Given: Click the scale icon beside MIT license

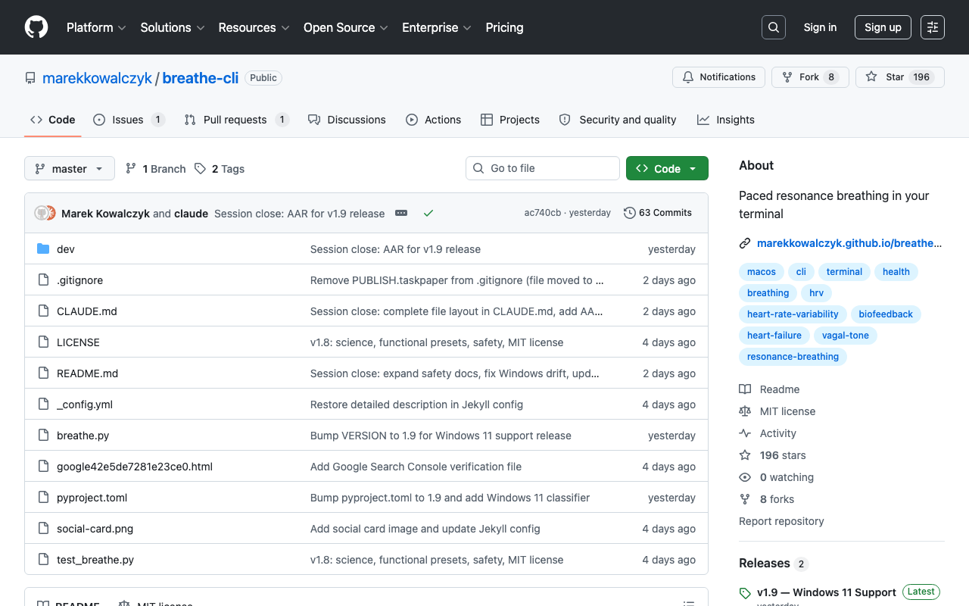Looking at the screenshot, I should pyautogui.click(x=745, y=411).
